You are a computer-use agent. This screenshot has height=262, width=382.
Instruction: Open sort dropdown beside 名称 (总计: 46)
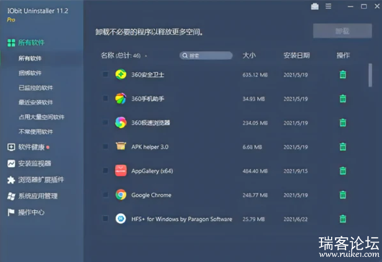(146, 56)
